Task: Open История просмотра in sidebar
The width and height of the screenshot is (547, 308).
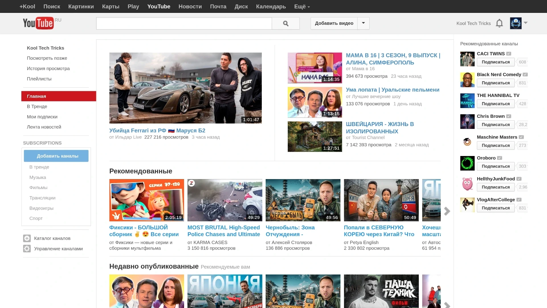Action: tap(48, 68)
